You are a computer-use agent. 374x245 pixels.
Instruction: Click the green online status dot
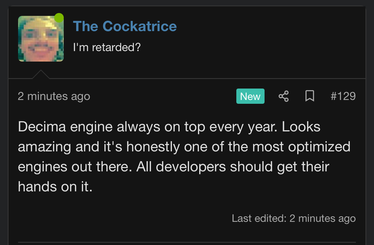pos(59,18)
